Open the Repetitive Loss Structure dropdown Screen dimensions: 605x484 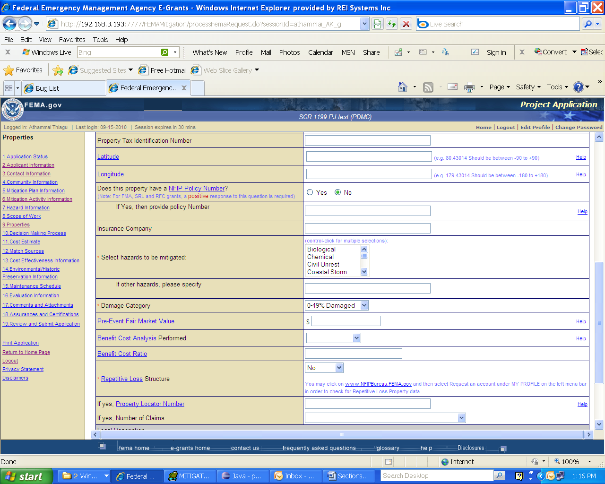point(324,368)
